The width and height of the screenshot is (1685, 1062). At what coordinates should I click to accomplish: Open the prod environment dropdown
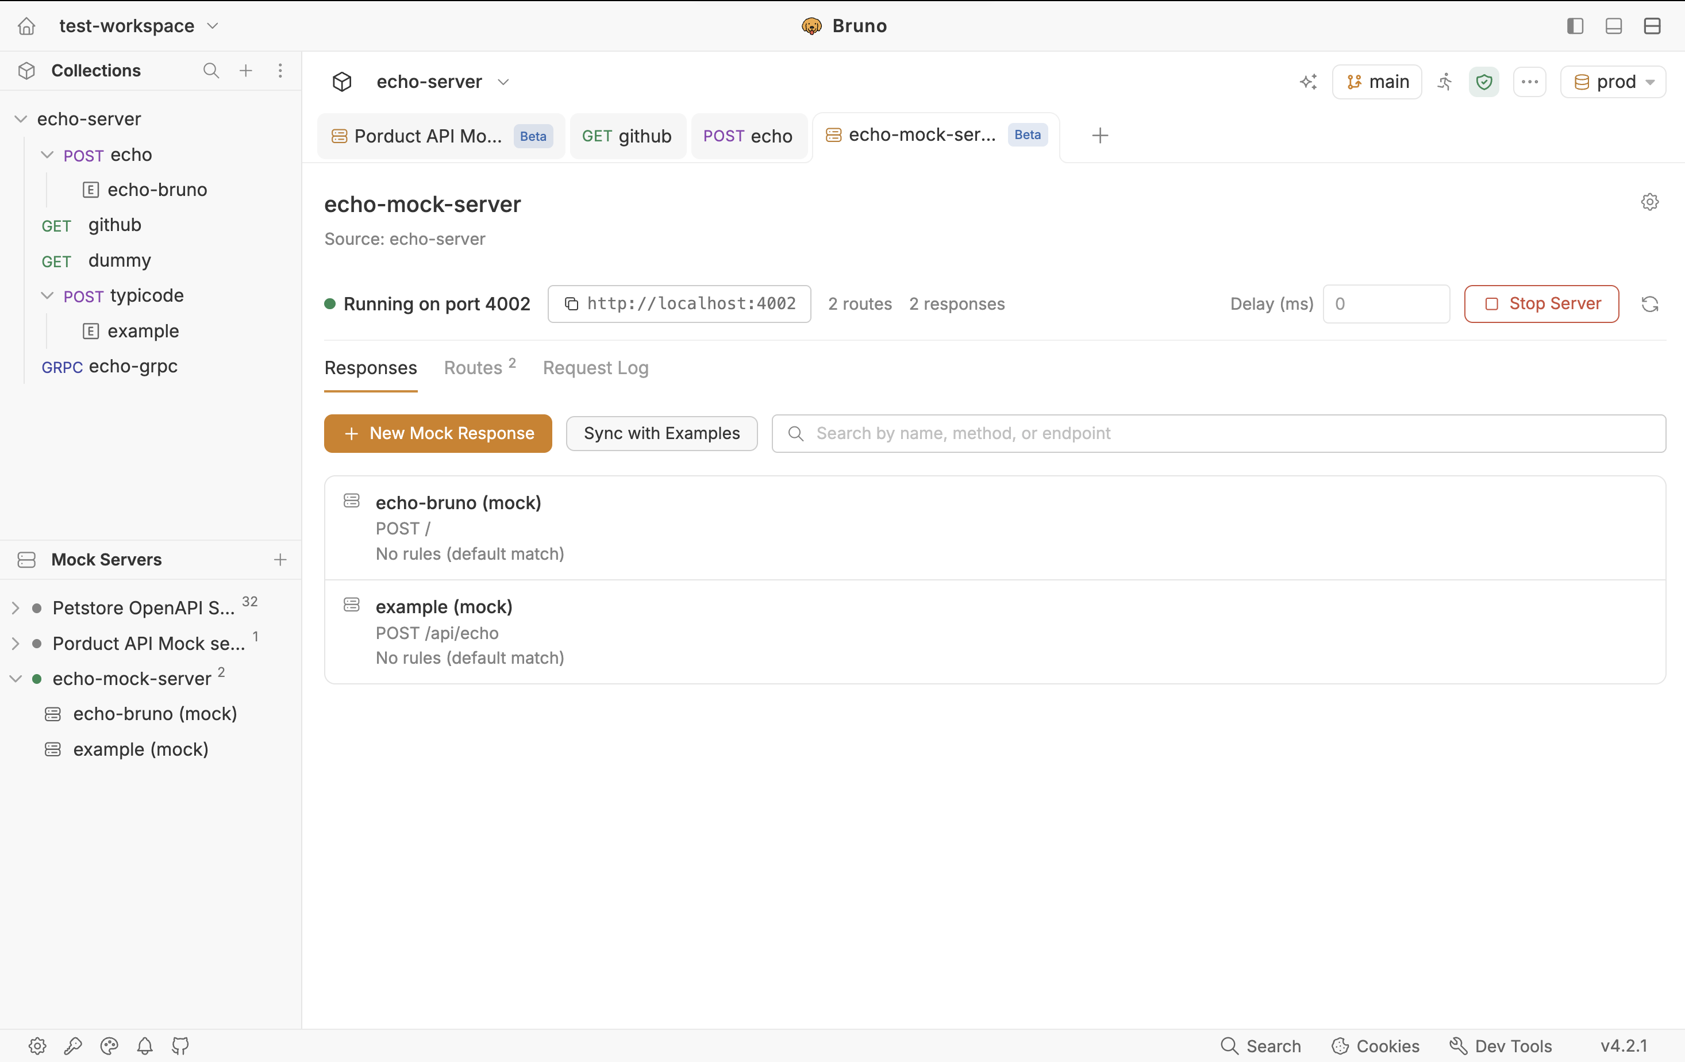(x=1613, y=82)
